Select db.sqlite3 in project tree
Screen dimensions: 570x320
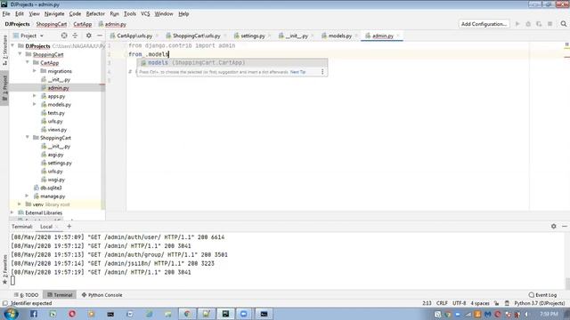(x=51, y=188)
